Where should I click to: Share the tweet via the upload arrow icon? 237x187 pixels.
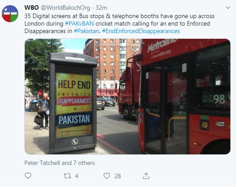click(x=146, y=176)
